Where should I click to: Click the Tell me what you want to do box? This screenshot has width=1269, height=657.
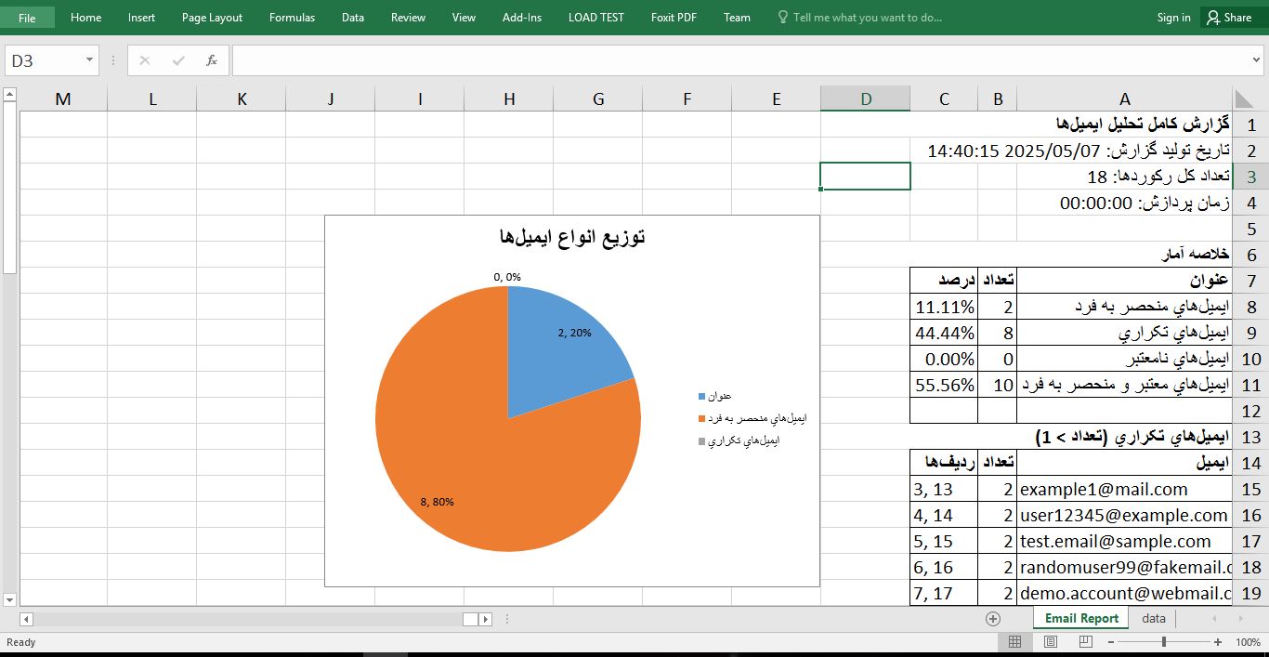point(859,17)
